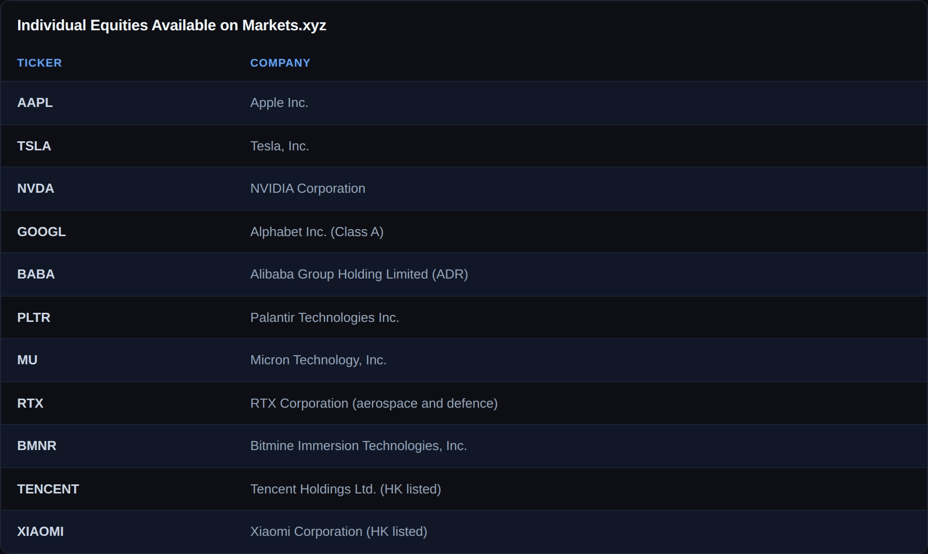The image size is (928, 554).
Task: Click Alibaba Group Holding Limited (ADR)
Action: 359,274
